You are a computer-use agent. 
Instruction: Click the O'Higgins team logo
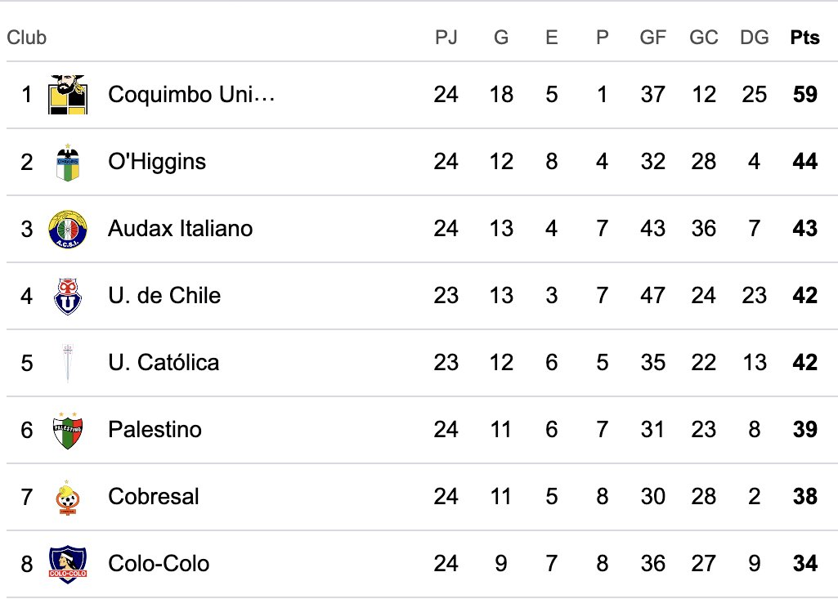tap(67, 162)
